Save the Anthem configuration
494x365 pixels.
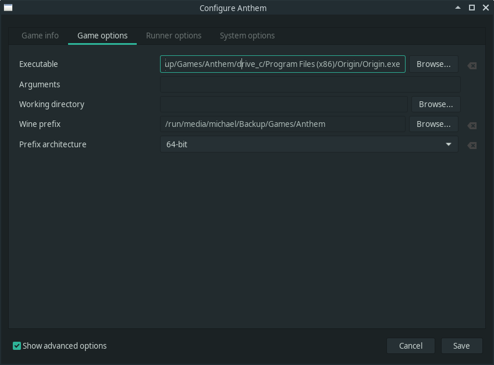(461, 346)
